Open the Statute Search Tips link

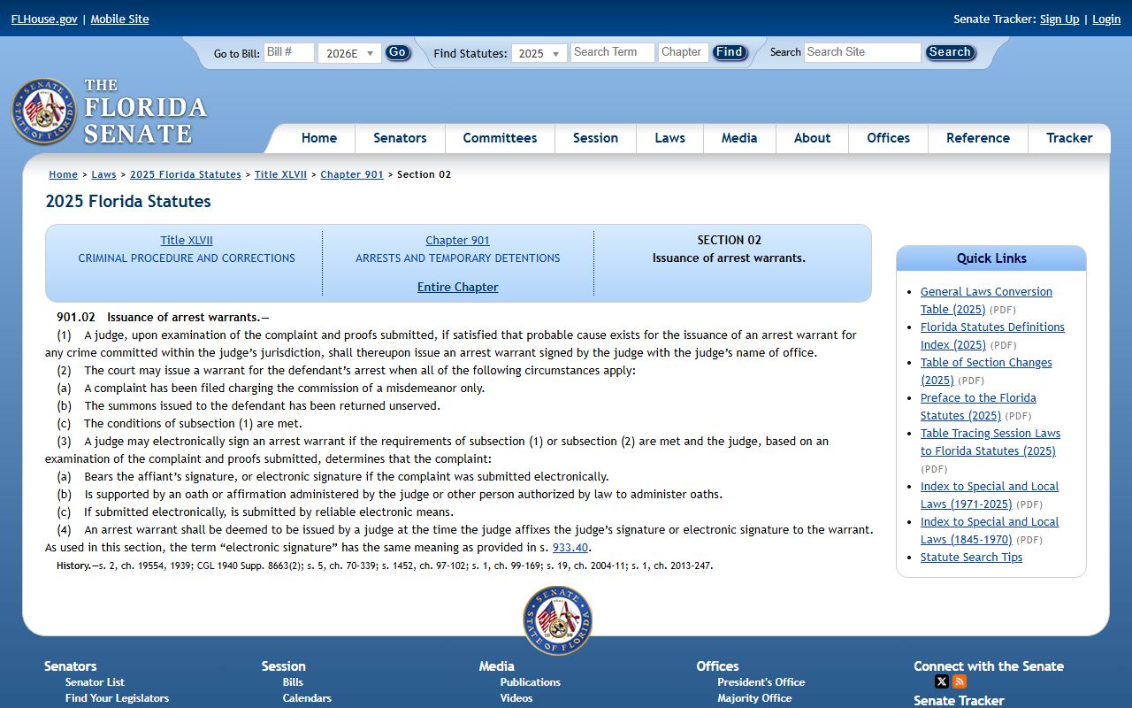pyautogui.click(x=971, y=557)
